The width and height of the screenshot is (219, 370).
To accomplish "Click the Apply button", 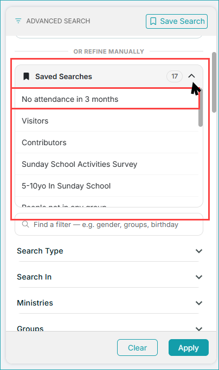I will click(x=189, y=347).
